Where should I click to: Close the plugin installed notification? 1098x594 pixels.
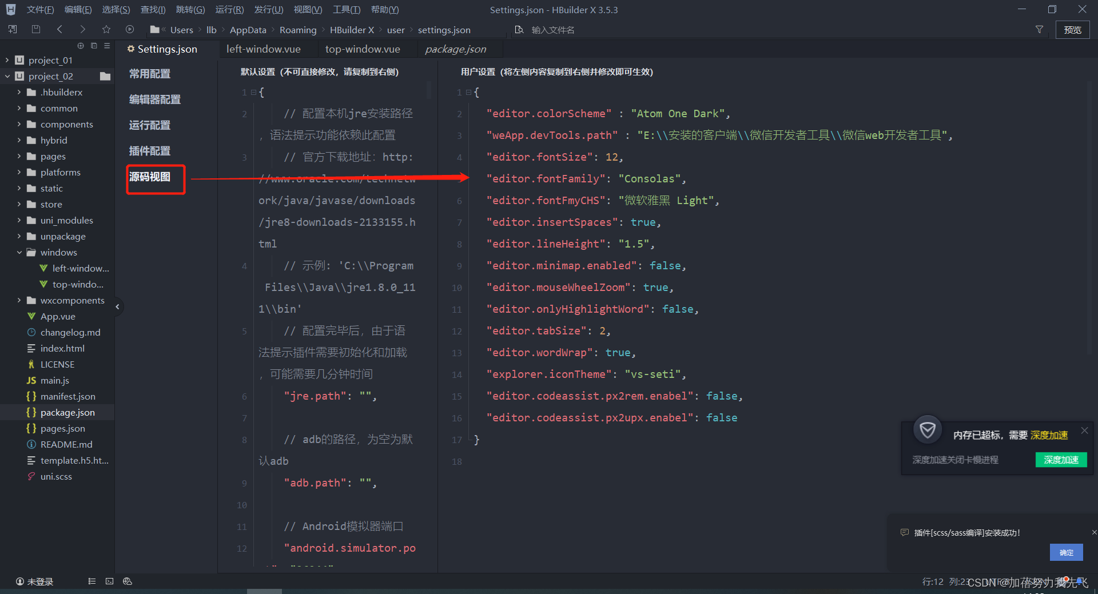click(1094, 532)
